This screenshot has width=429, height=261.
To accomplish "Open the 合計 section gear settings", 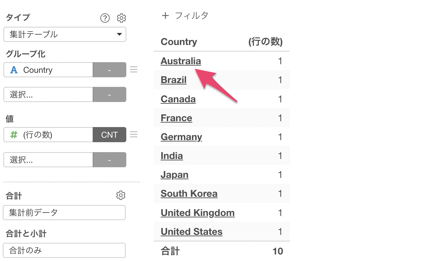I will point(121,195).
